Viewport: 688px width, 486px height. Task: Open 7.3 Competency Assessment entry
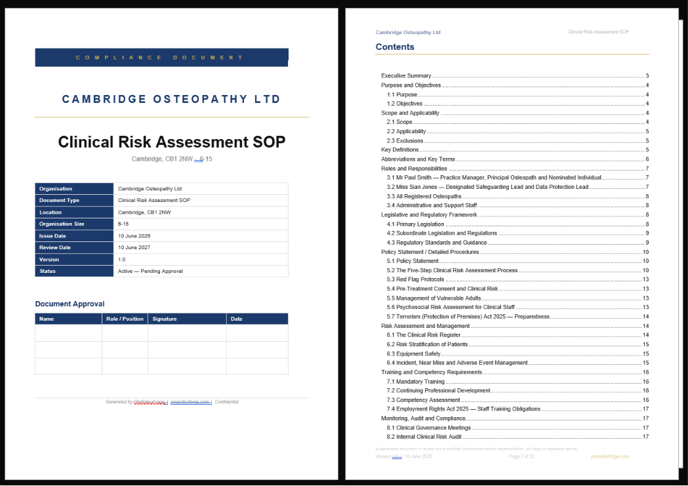click(x=517, y=400)
